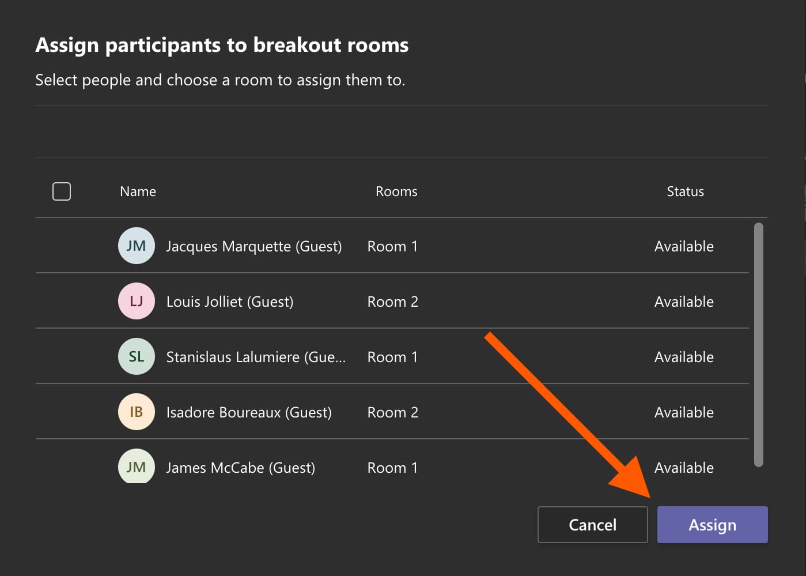The image size is (806, 576).
Task: Click the Name column header
Action: [x=138, y=191]
